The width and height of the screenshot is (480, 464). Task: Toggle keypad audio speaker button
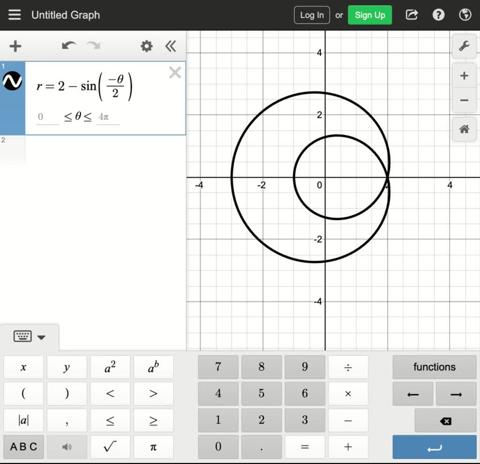(67, 447)
